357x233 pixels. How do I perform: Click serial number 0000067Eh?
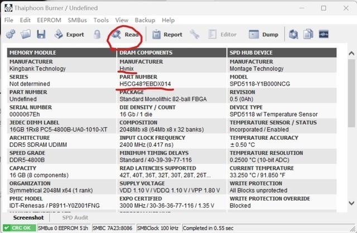click(x=25, y=115)
